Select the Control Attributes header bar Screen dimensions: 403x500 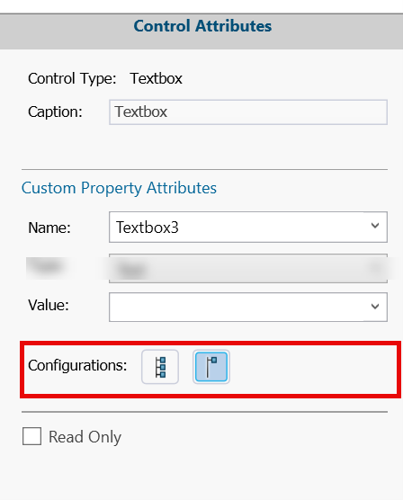(x=201, y=31)
